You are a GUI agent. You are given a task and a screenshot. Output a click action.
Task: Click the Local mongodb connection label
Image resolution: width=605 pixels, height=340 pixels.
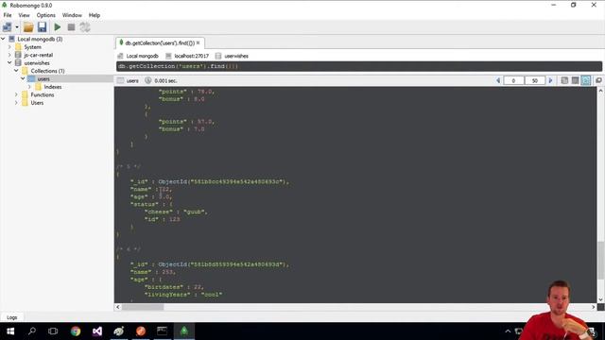point(142,56)
